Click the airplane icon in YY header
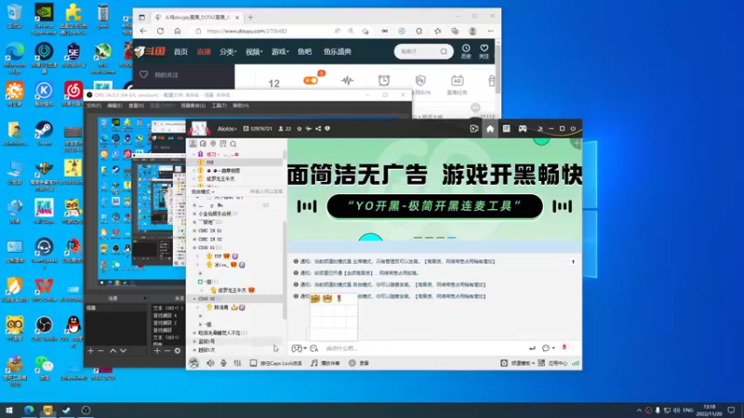This screenshot has width=744, height=418. tap(309, 128)
